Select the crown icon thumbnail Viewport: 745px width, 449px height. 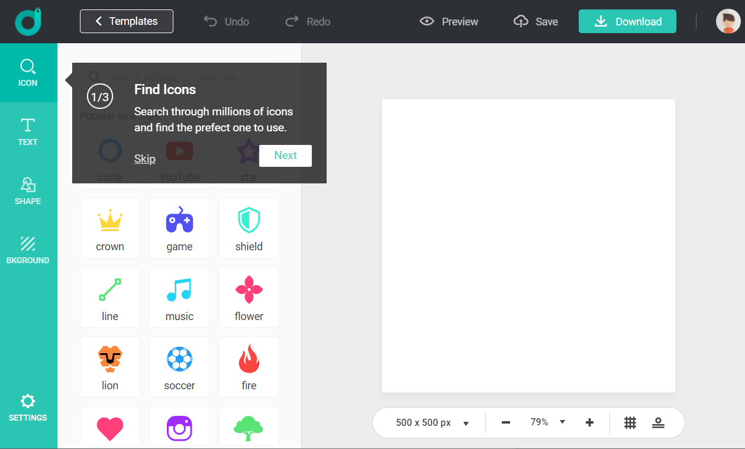110,228
